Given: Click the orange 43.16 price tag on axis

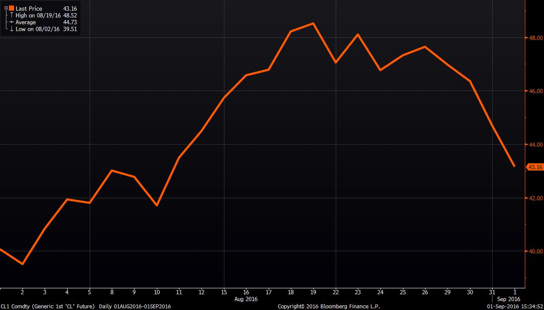Looking at the screenshot, I should [x=535, y=167].
